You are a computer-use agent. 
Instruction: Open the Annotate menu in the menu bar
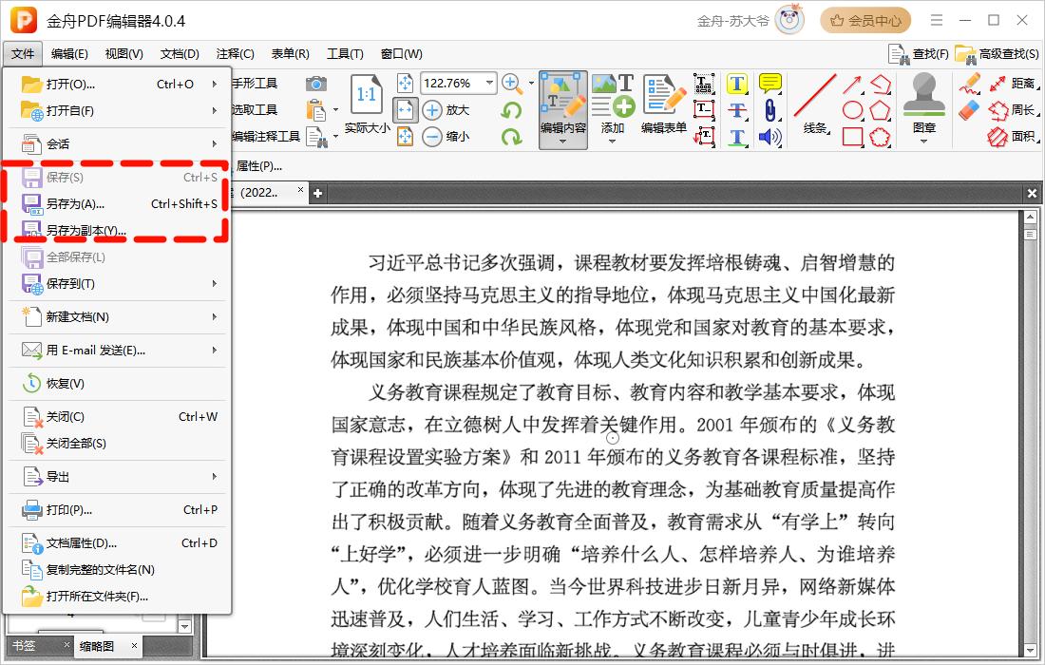[x=235, y=54]
